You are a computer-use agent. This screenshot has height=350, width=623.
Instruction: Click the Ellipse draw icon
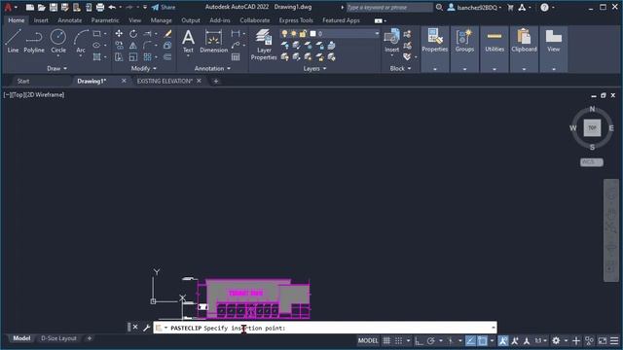point(96,46)
